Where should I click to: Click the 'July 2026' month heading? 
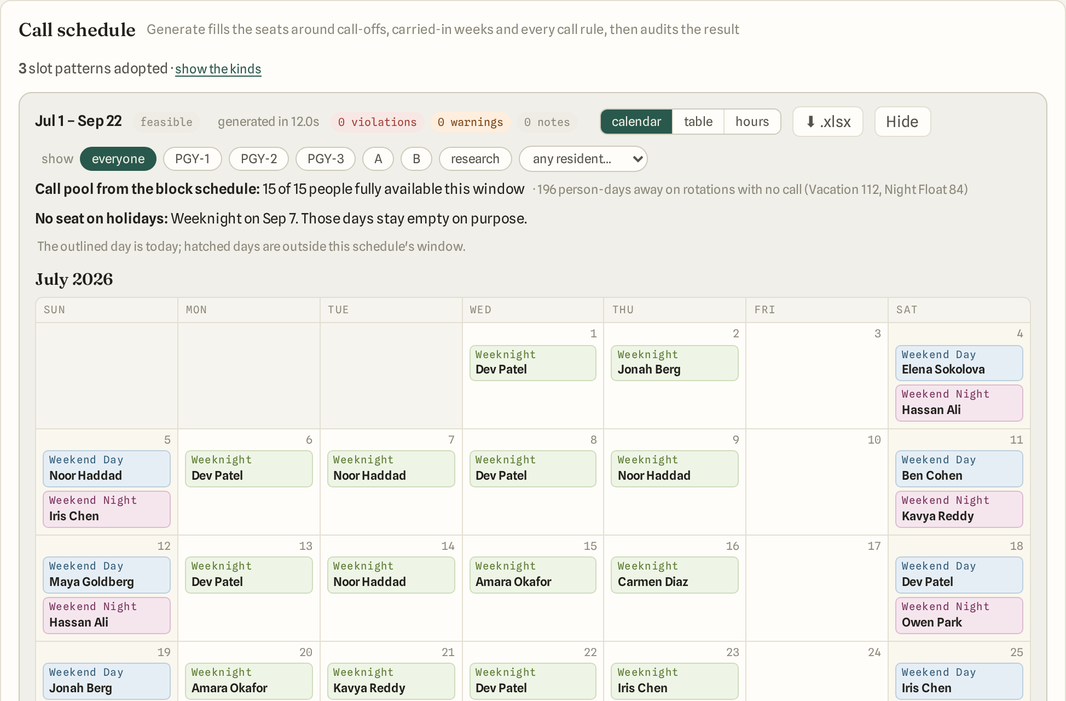pos(74,279)
